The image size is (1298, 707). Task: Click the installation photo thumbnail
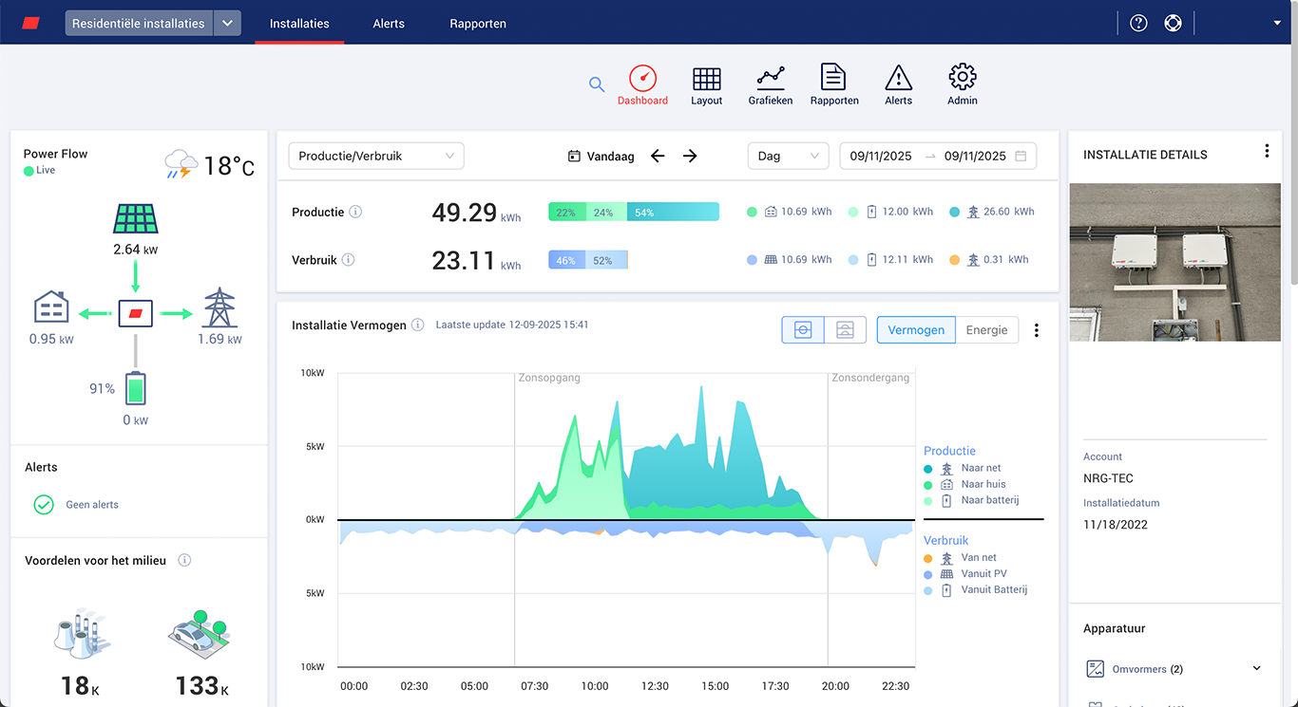(1174, 262)
